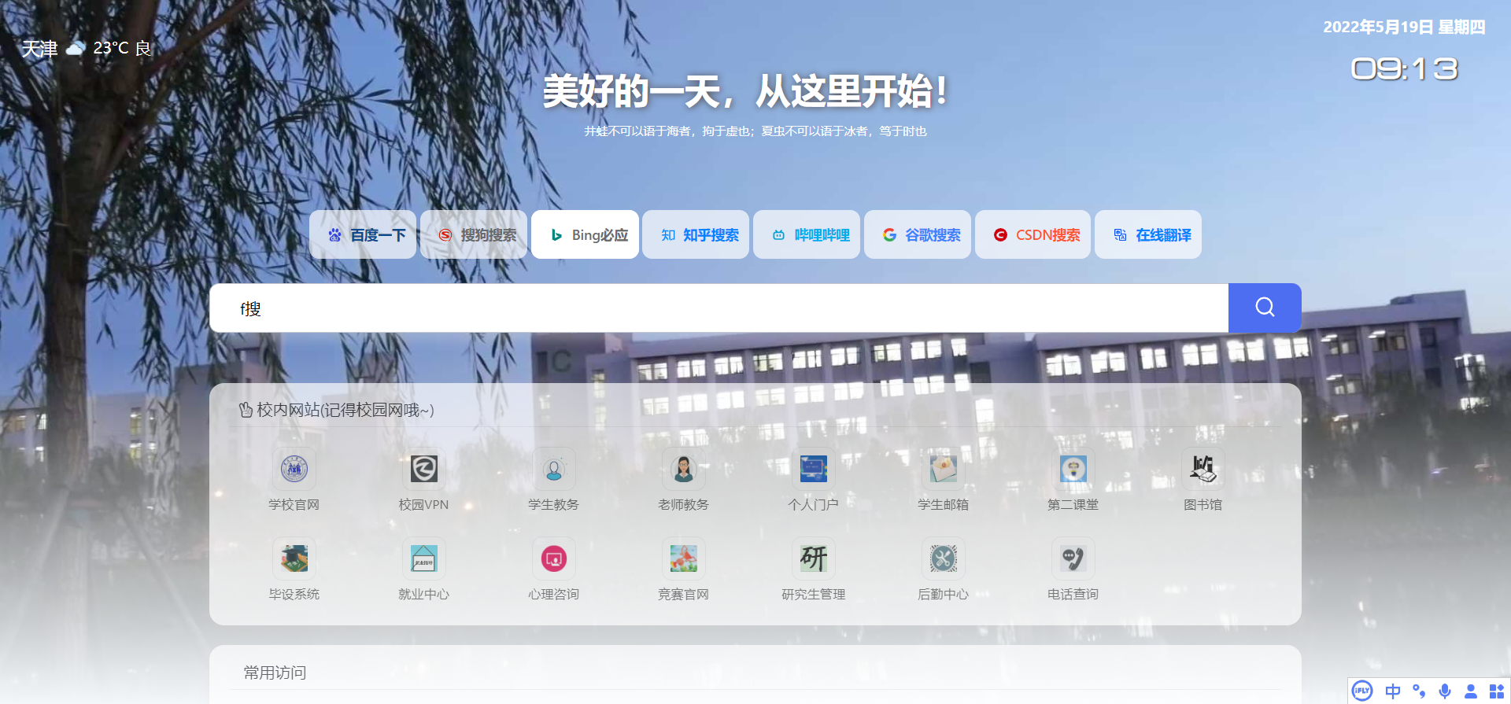
Task: Click the 井蛙不可以语于海者 quote line
Action: point(755,131)
